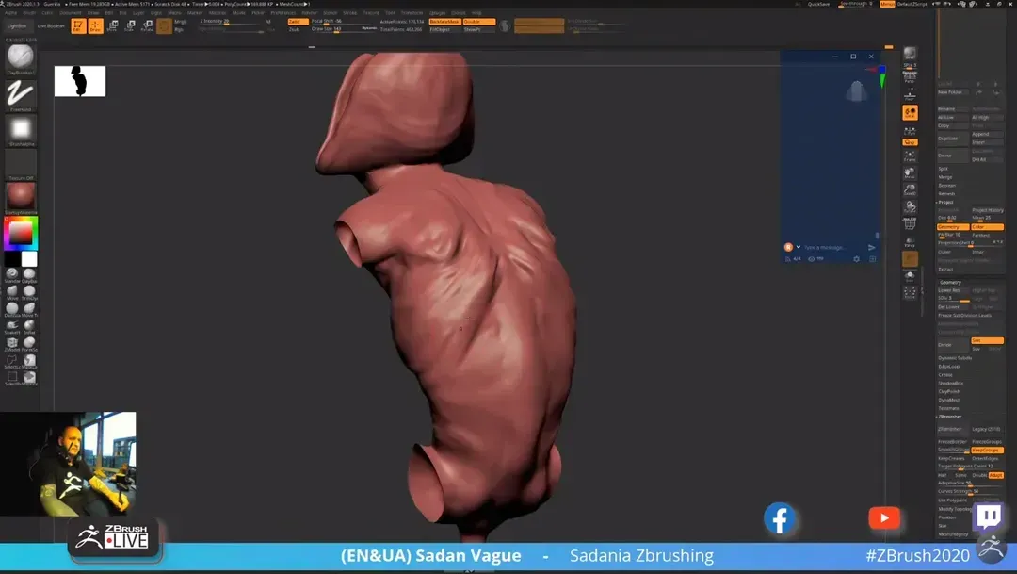Collapse the Geometry section header
The width and height of the screenshot is (1017, 574).
[x=950, y=282]
